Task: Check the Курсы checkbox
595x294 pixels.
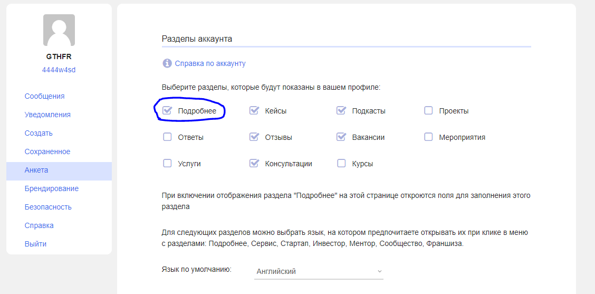Action: (341, 164)
